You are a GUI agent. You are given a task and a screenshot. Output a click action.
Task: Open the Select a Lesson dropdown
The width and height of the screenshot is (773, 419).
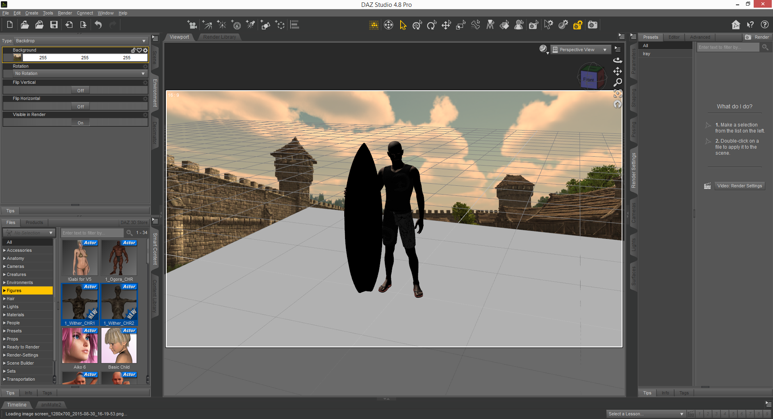(x=646, y=414)
